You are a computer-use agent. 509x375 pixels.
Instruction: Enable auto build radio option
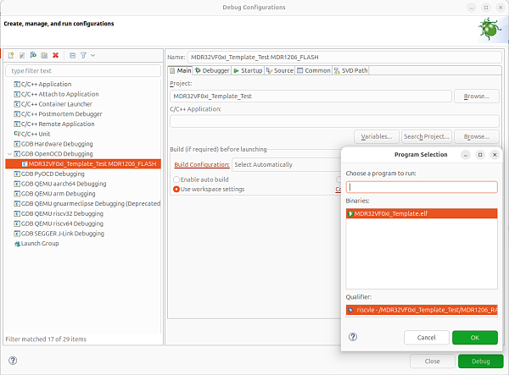point(176,179)
